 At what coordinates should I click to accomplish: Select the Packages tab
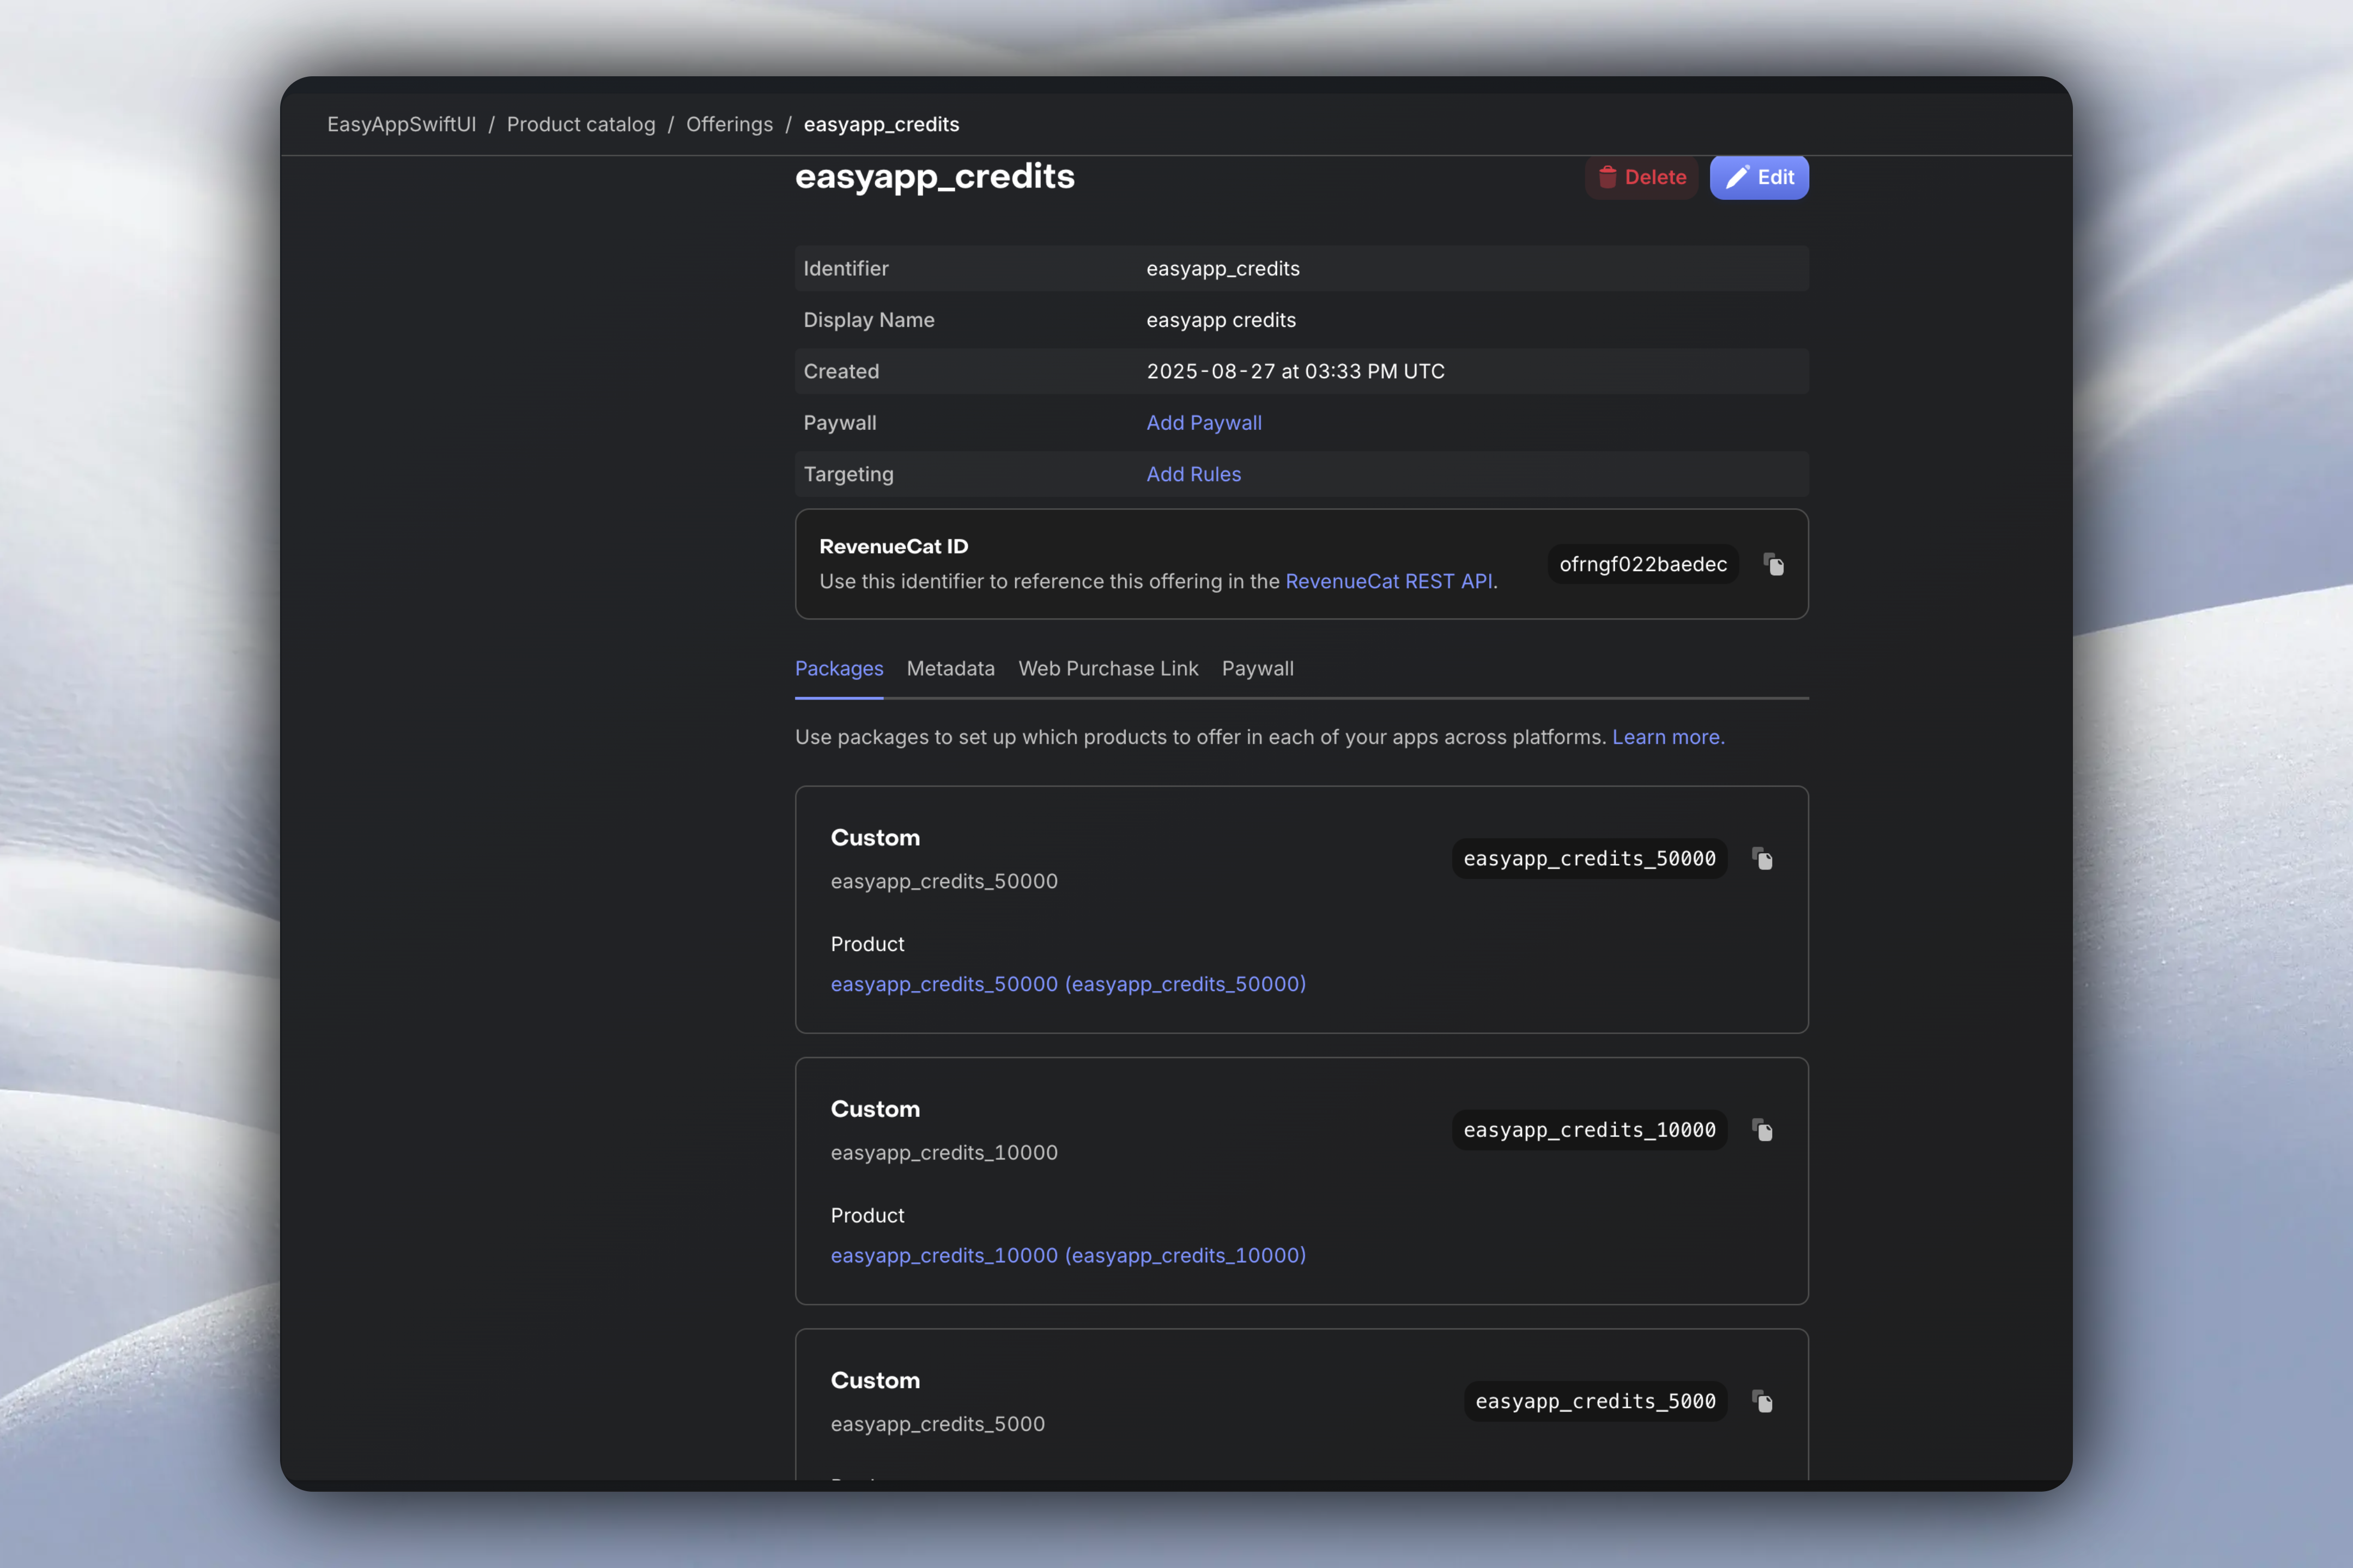839,668
